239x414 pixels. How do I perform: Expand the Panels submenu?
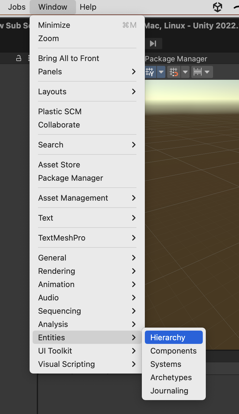(87, 72)
